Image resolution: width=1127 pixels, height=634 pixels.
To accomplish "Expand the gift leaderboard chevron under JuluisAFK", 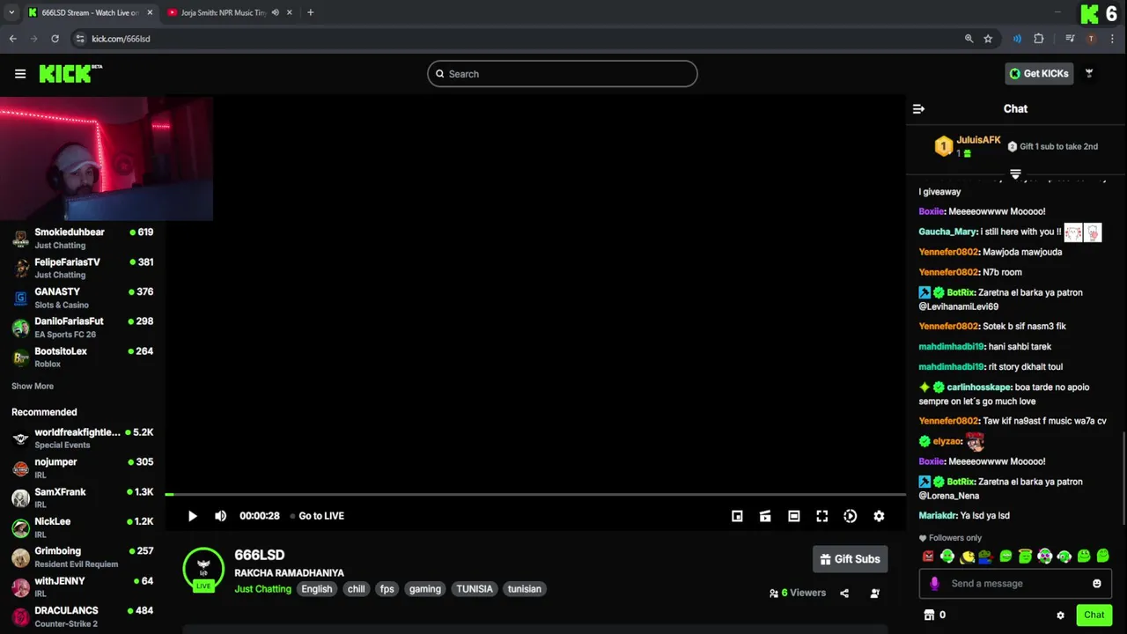I will tap(1015, 173).
